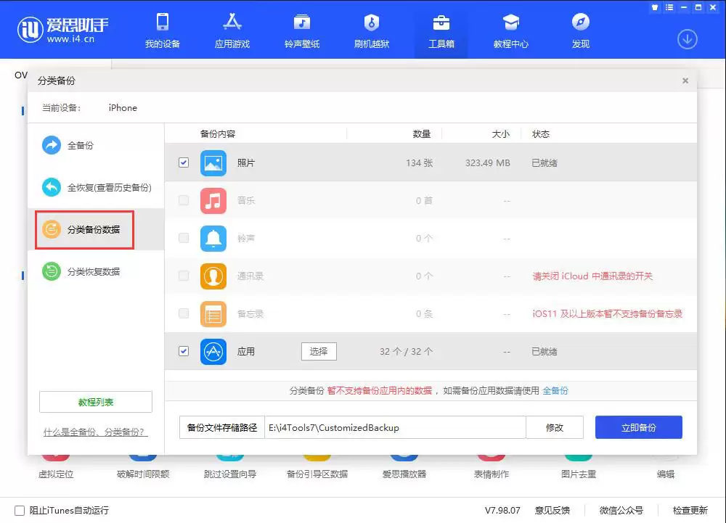Click the 全备份 blue arrow icon
Image resolution: width=726 pixels, height=523 pixels.
(x=52, y=145)
